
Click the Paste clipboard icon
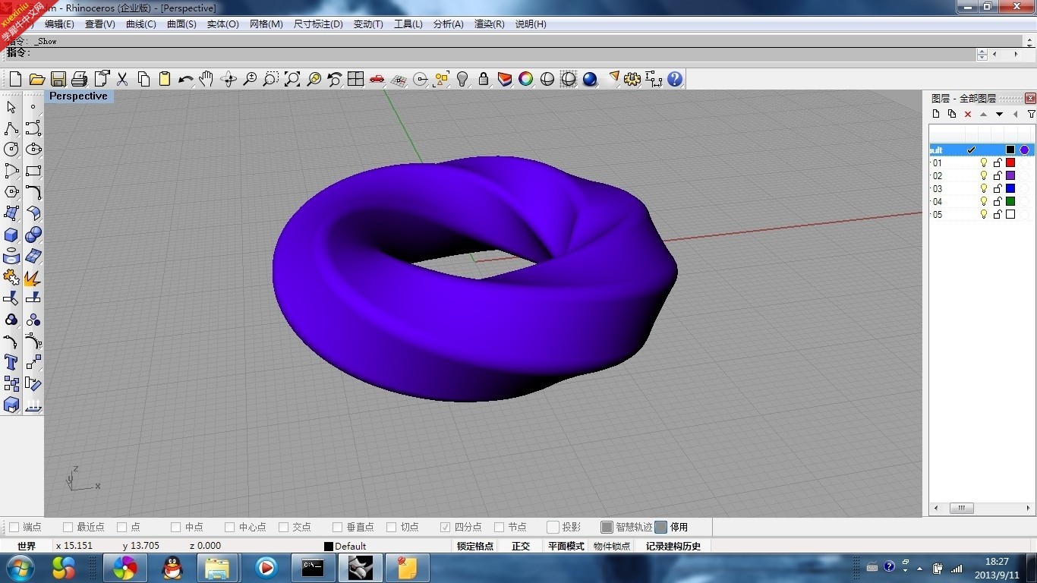165,79
